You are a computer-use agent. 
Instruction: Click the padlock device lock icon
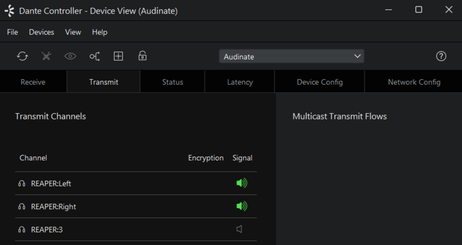[143, 56]
